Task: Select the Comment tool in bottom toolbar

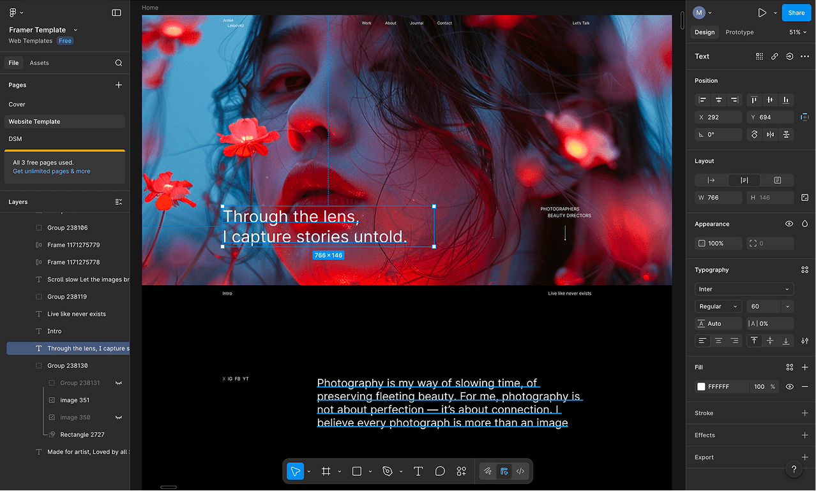Action: click(440, 471)
